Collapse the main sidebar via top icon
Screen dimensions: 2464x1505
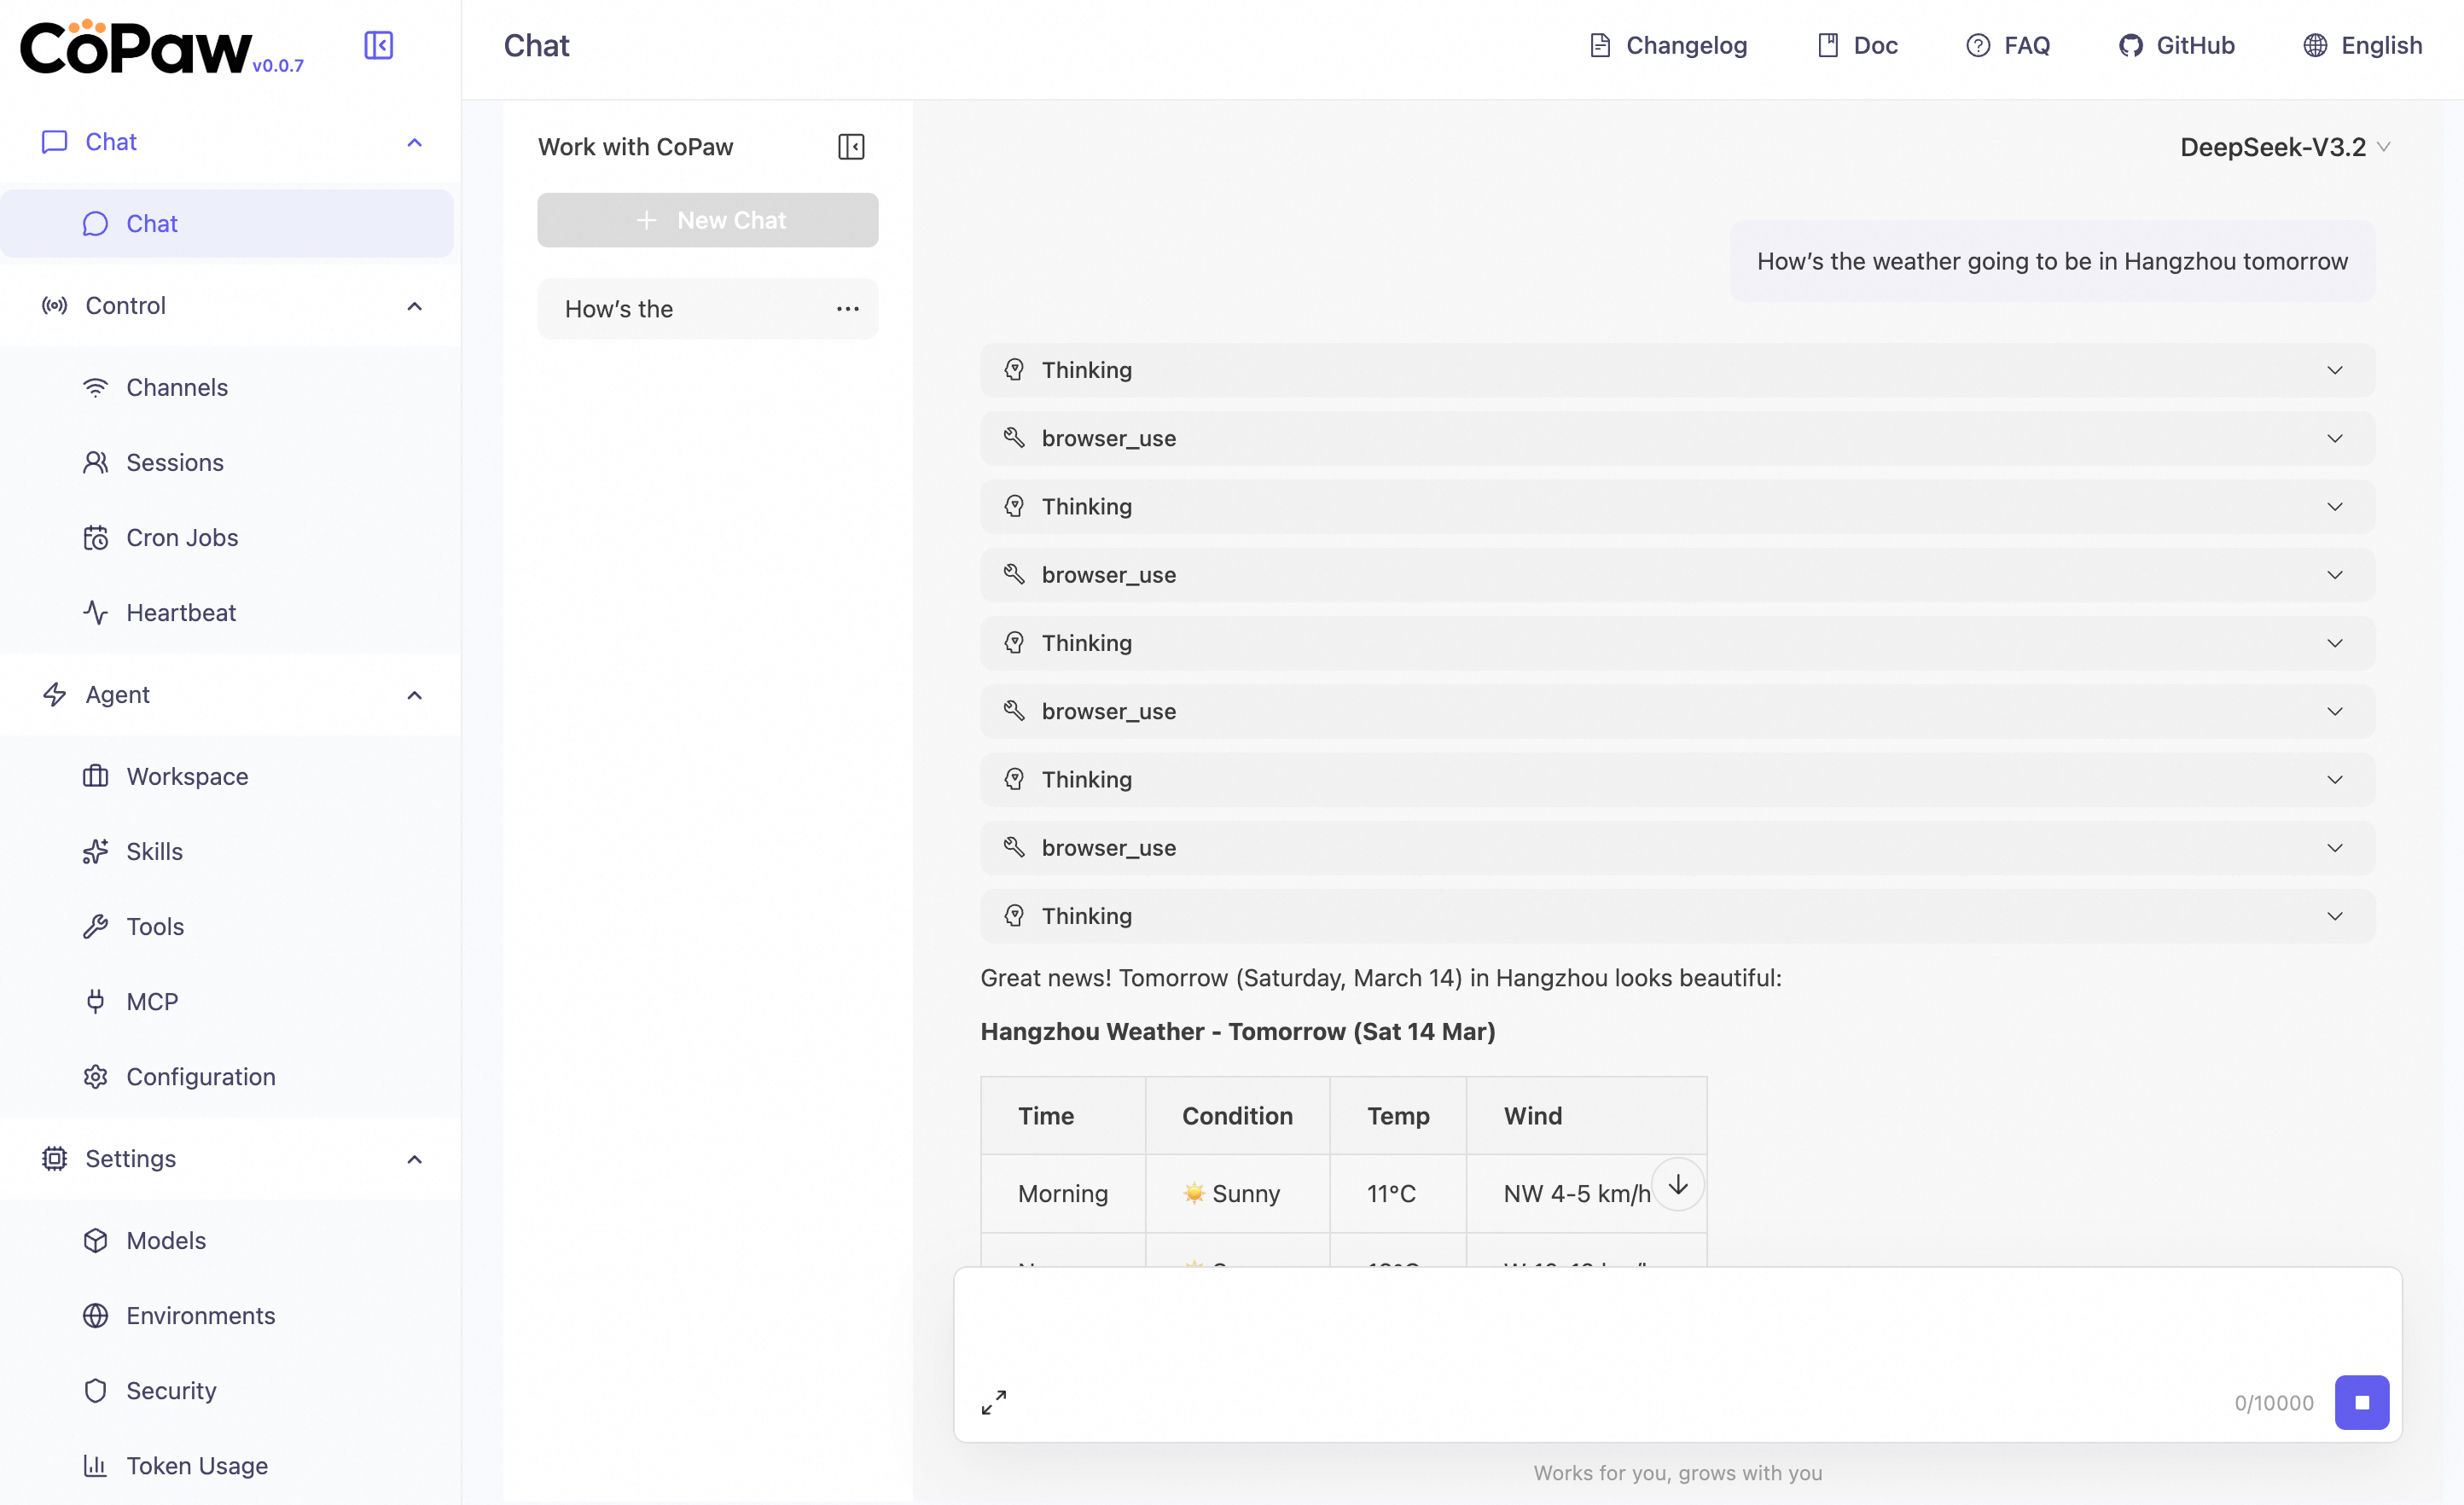click(x=378, y=45)
